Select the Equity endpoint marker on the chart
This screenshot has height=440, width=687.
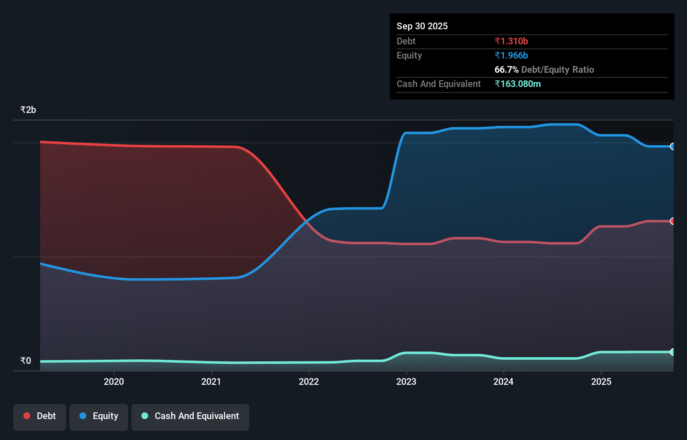(x=672, y=147)
